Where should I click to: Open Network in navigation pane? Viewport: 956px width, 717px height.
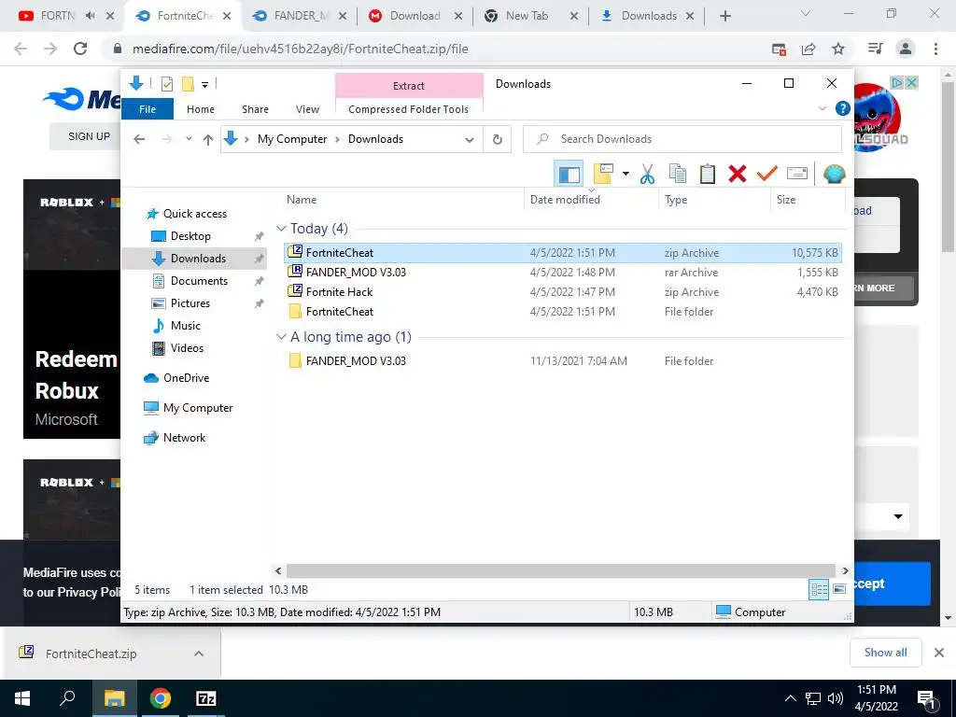pyautogui.click(x=184, y=438)
